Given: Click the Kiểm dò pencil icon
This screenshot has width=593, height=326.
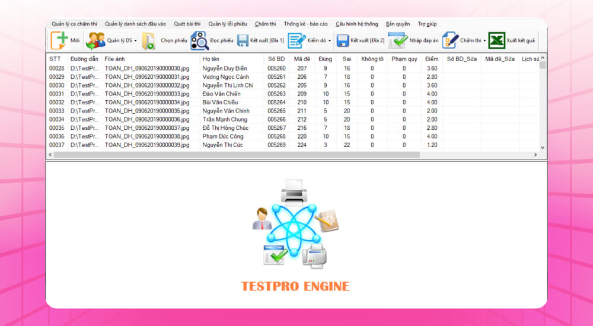Looking at the screenshot, I should pyautogui.click(x=296, y=40).
